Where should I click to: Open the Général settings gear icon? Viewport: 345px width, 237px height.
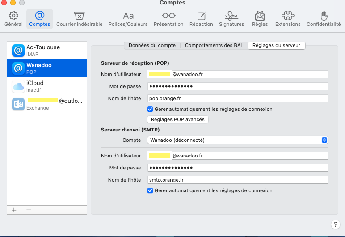tap(13, 16)
